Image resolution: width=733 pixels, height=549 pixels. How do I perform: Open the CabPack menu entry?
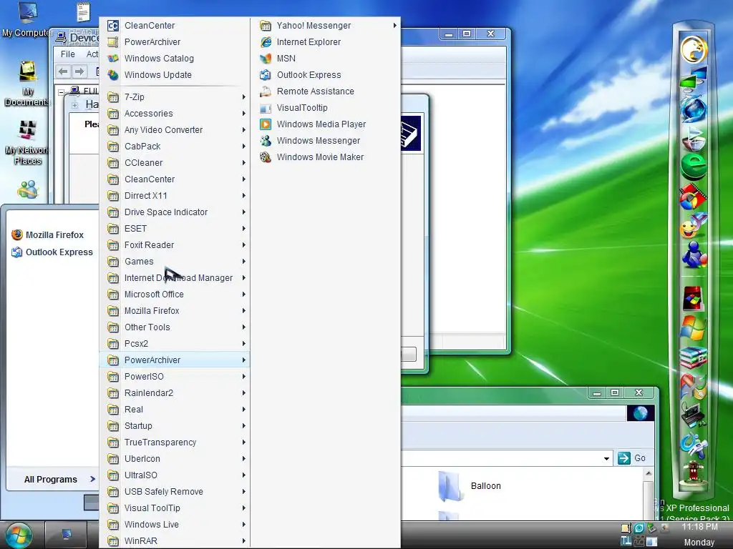(x=175, y=147)
